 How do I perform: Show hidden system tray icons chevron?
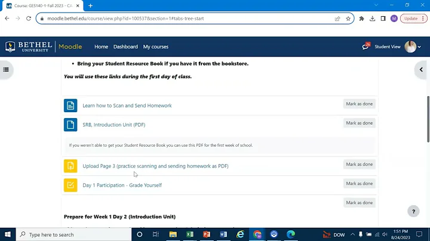point(353,234)
